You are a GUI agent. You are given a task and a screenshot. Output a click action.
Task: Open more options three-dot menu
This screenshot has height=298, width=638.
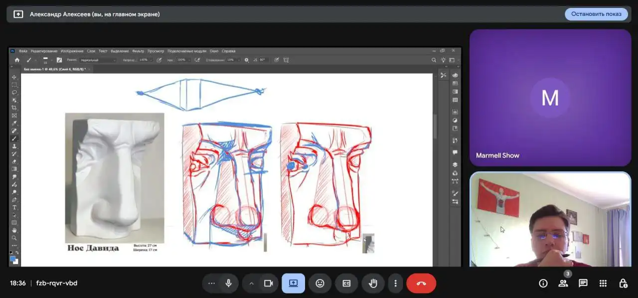[395, 283]
